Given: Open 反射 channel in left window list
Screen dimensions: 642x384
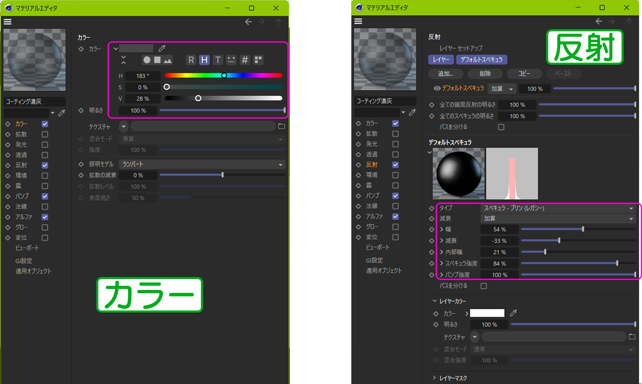Looking at the screenshot, I should 21,165.
